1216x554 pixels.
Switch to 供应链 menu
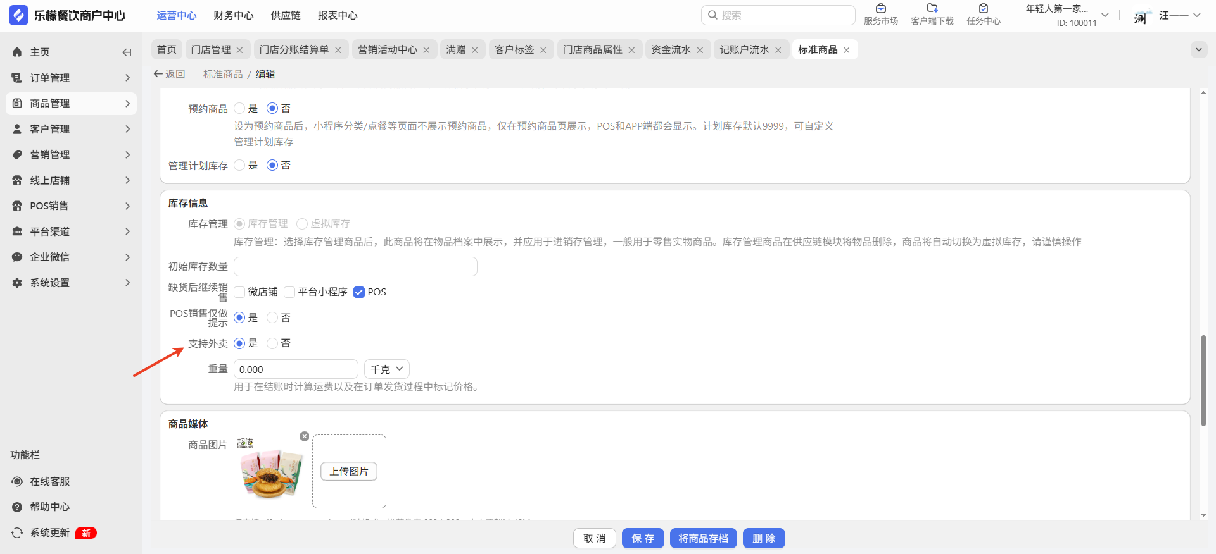286,15
